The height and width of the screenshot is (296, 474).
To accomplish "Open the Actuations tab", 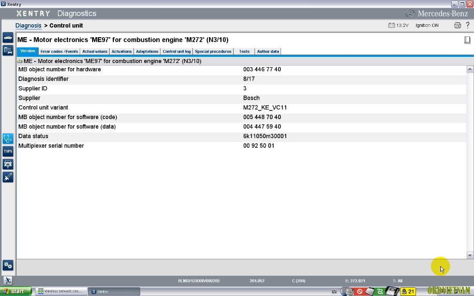I will [122, 52].
